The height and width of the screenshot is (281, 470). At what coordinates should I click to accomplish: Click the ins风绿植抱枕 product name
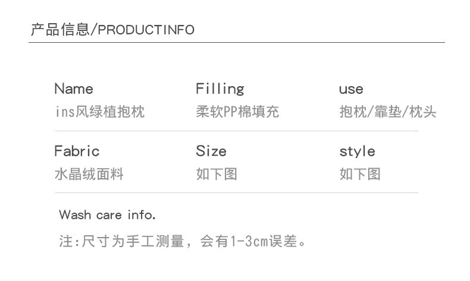pos(99,112)
